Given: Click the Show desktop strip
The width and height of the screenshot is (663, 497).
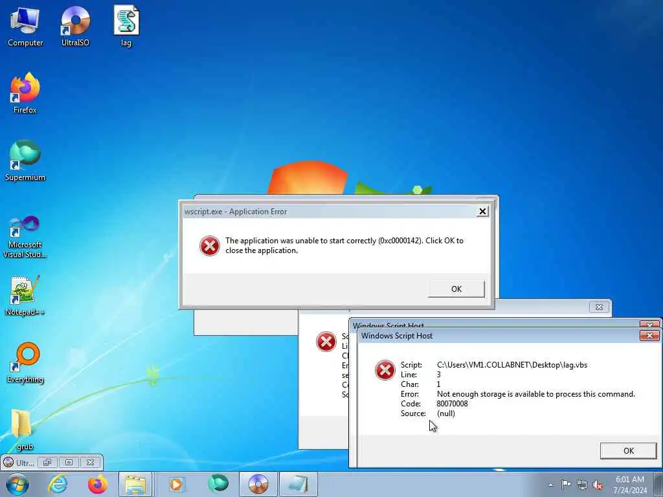Looking at the screenshot, I should [658, 484].
